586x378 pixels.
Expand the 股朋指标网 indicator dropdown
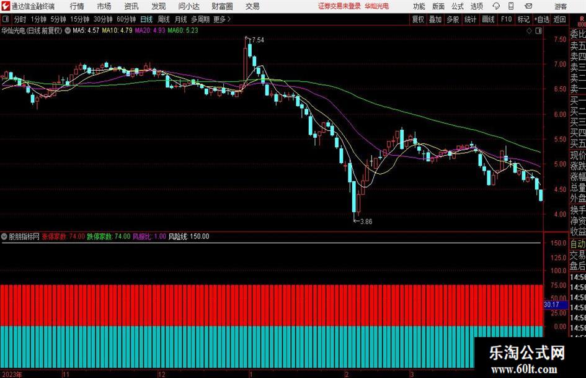pos(4,236)
